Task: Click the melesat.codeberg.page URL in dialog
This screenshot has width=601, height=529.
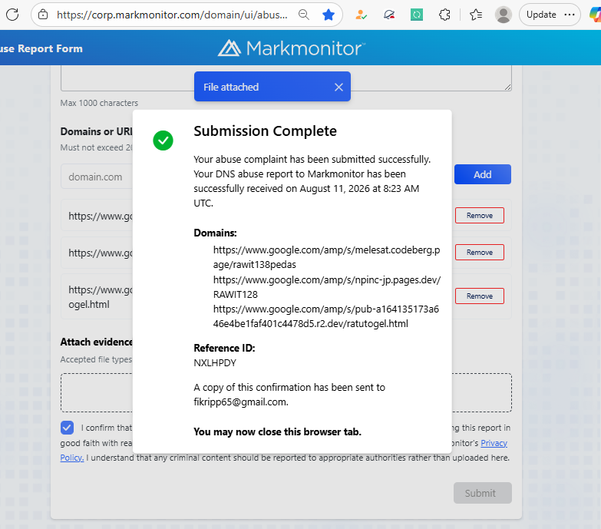Action: (x=326, y=257)
